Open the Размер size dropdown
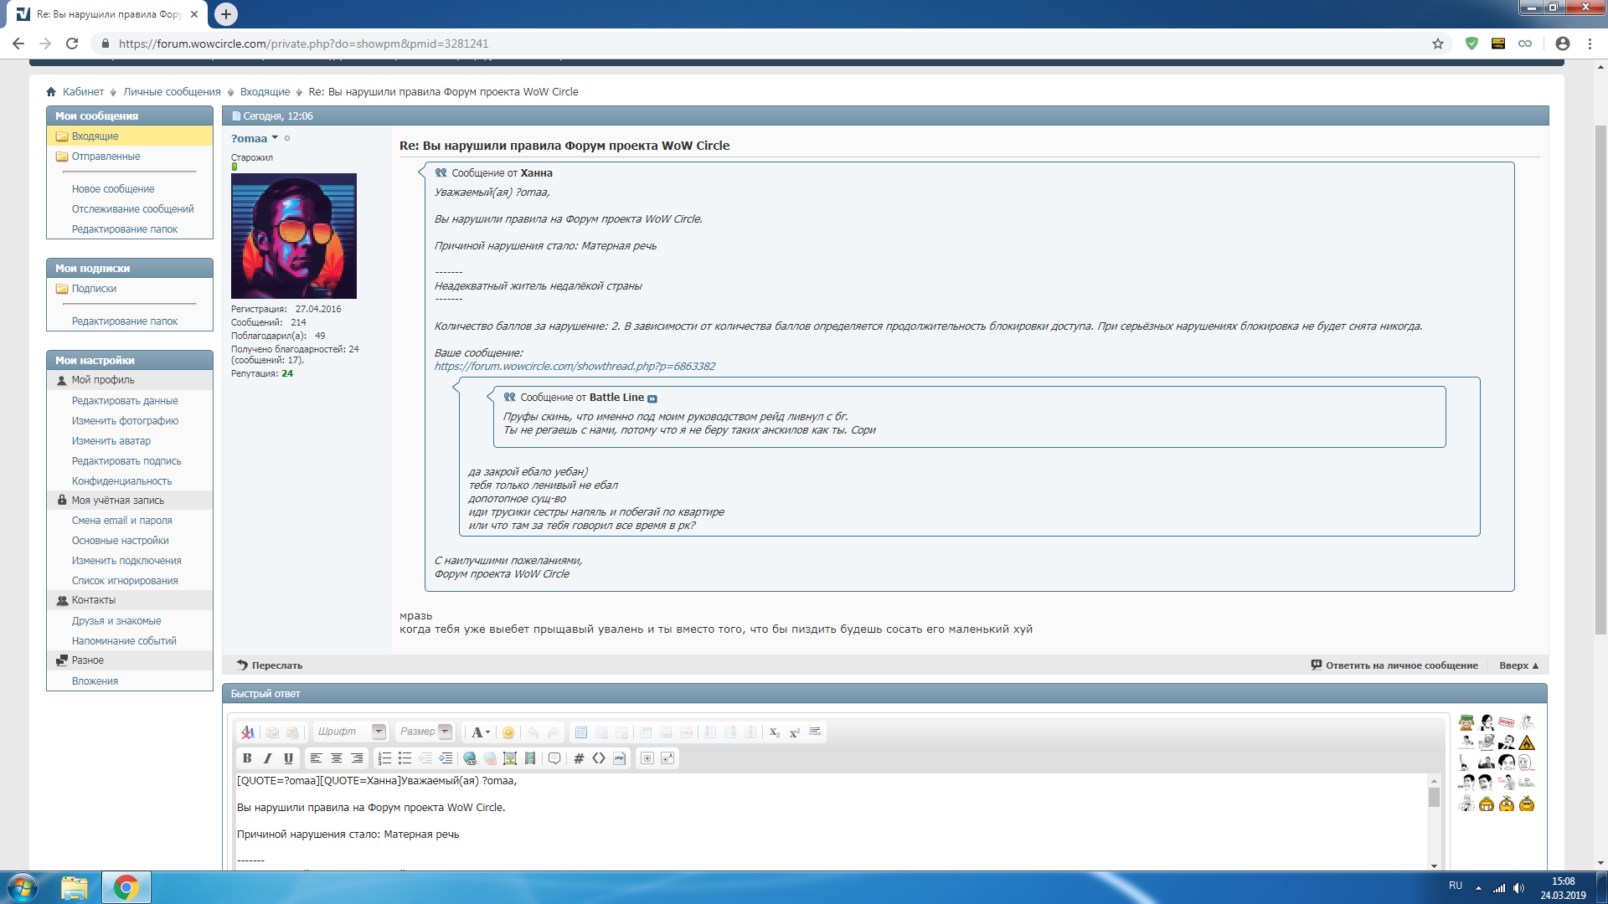Screen dimensions: 1608x904 coord(445,732)
